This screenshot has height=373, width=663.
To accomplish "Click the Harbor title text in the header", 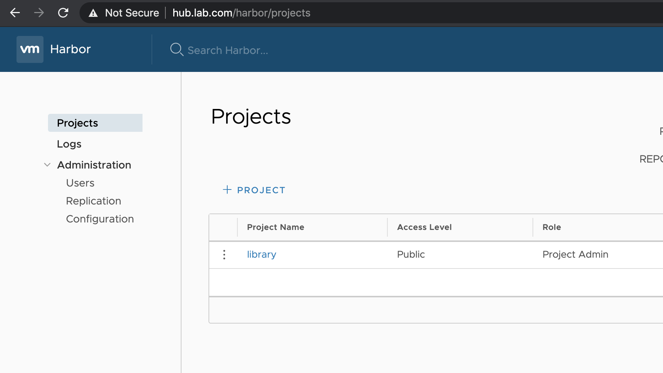I will coord(70,49).
